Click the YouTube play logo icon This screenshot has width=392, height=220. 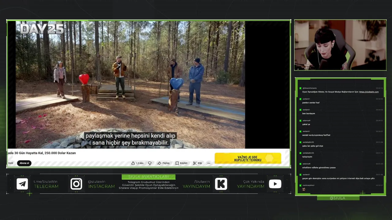[x=275, y=184]
